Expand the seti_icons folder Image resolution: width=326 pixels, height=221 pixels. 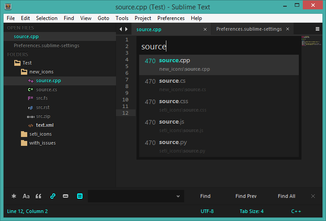click(x=24, y=134)
